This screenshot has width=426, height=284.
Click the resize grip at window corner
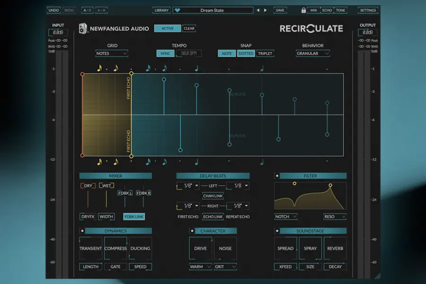tap(378, 276)
